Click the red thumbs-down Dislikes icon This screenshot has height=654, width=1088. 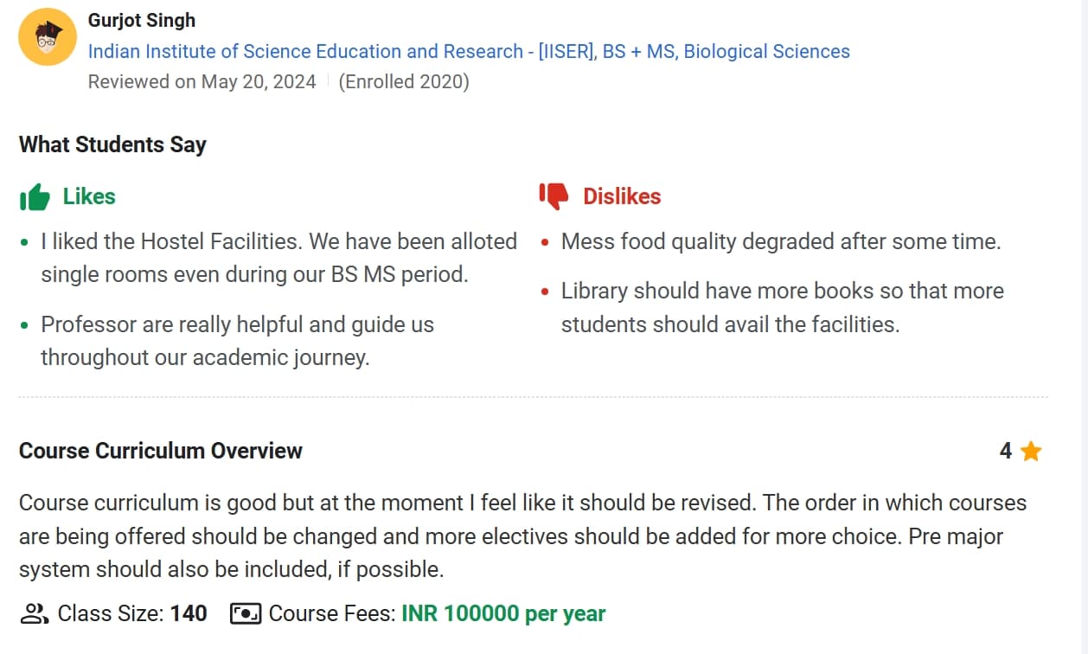coord(554,196)
